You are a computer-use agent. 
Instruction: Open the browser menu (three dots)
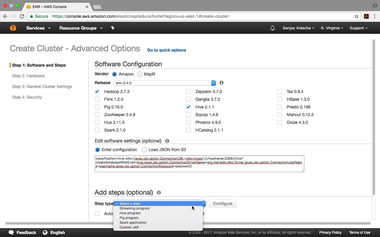coord(375,16)
